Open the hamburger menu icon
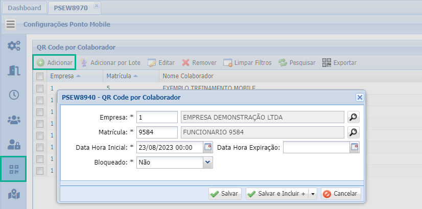The height and width of the screenshot is (209, 422). click(11, 24)
